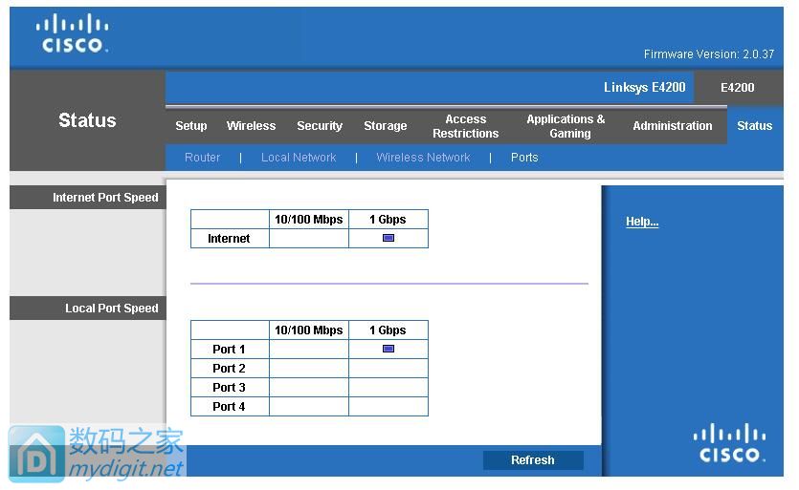
Task: Open the Wireless Network sub-tab
Action: [x=423, y=158]
